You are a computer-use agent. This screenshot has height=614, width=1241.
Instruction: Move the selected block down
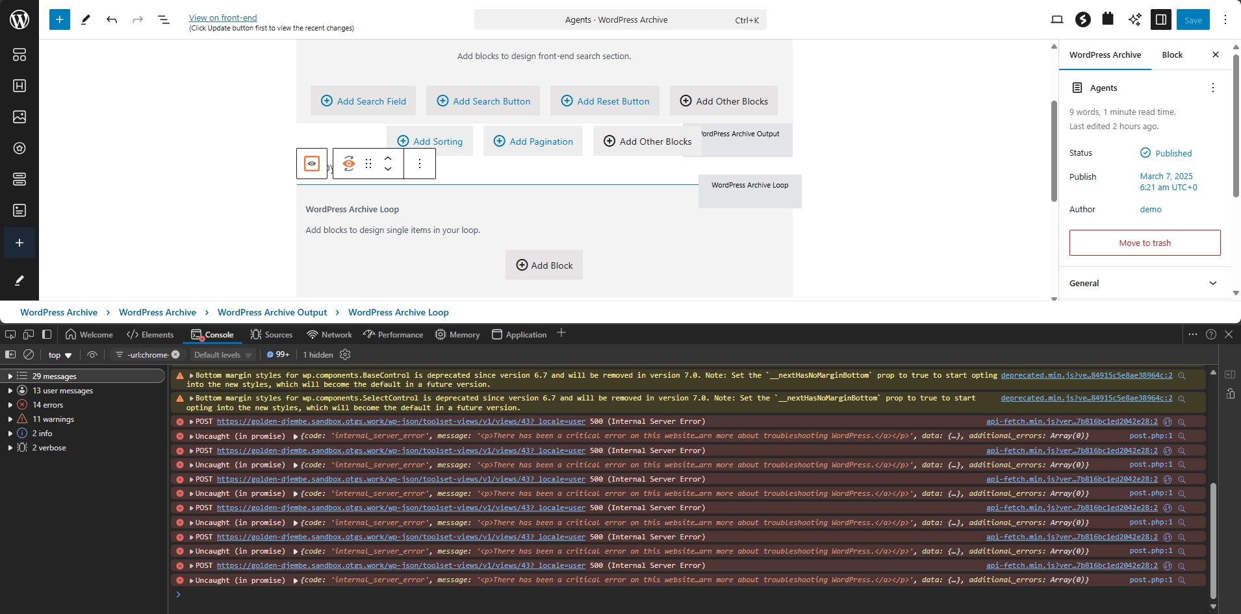[x=388, y=169]
